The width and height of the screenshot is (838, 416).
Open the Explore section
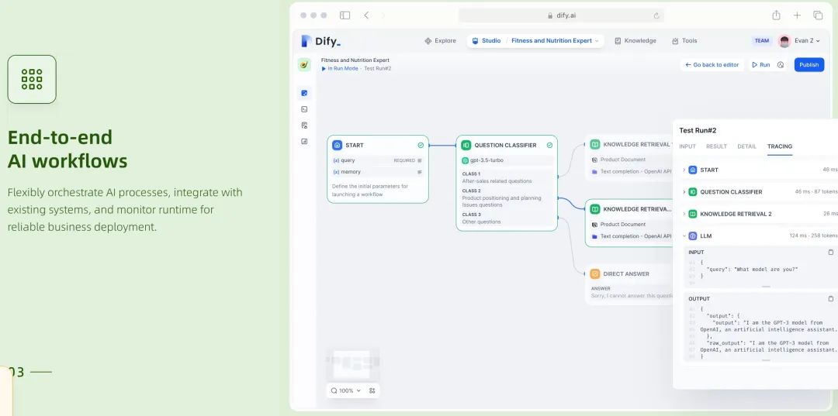[441, 40]
